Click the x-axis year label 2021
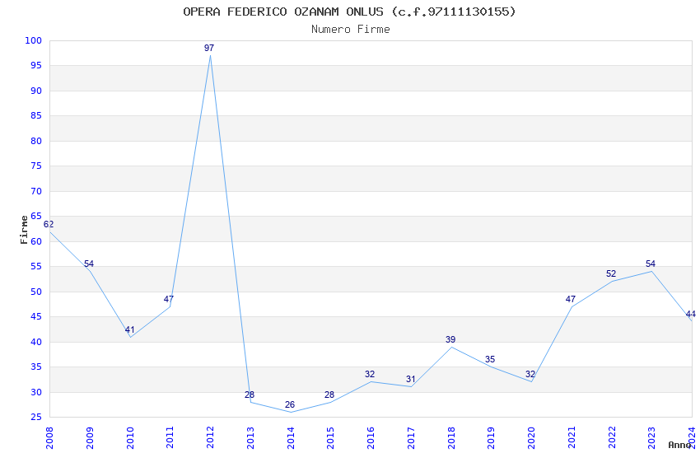Image resolution: width=700 pixels, height=453 pixels. [572, 438]
